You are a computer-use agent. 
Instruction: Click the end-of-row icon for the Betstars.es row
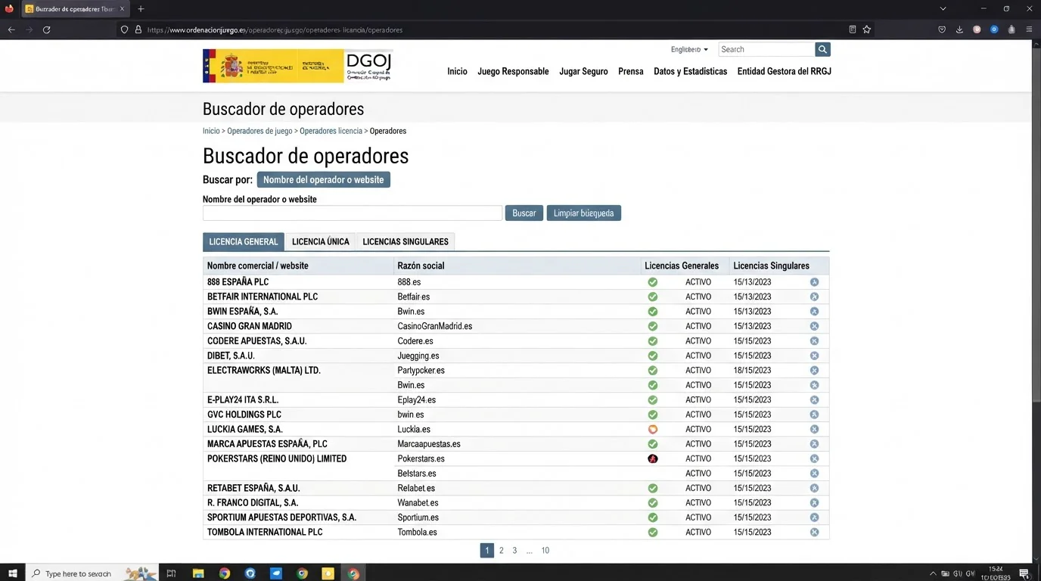pos(814,473)
